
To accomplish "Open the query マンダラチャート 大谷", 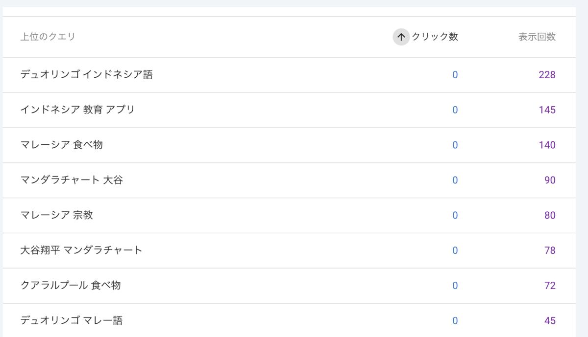I will point(72,180).
